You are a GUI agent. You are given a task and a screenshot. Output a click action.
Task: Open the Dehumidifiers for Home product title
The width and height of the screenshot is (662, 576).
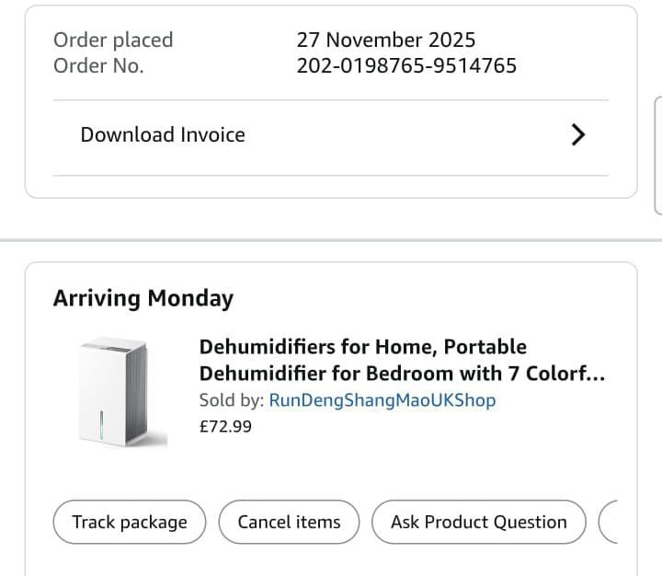402,360
